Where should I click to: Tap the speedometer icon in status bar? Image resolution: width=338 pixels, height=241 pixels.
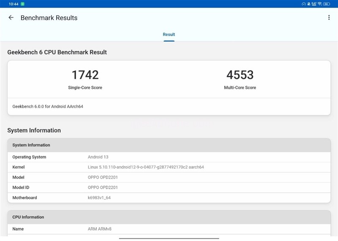pyautogui.click(x=303, y=4)
